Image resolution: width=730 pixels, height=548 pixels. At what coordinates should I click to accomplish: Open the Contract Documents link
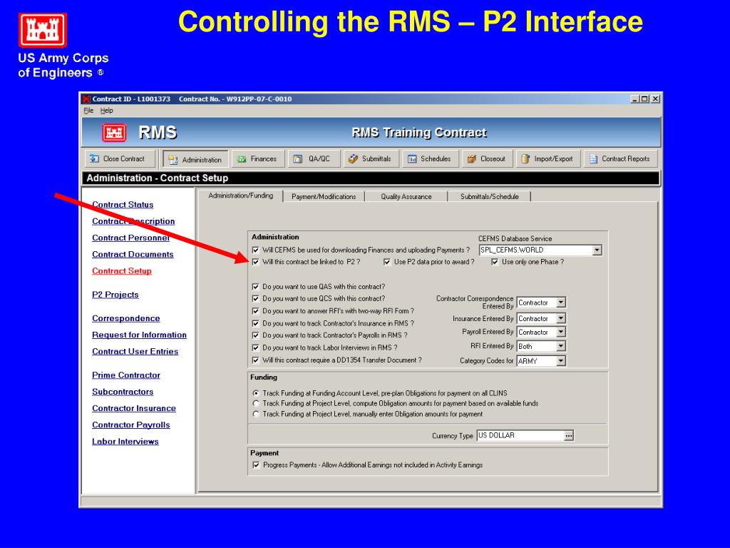(x=133, y=255)
